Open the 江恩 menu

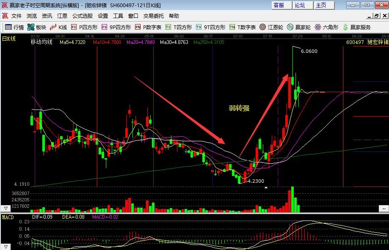click(x=62, y=16)
